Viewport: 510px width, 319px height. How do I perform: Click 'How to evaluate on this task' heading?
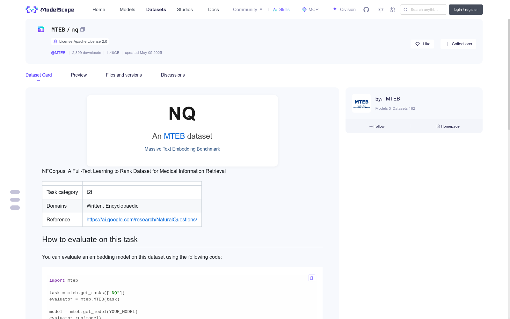tap(90, 240)
